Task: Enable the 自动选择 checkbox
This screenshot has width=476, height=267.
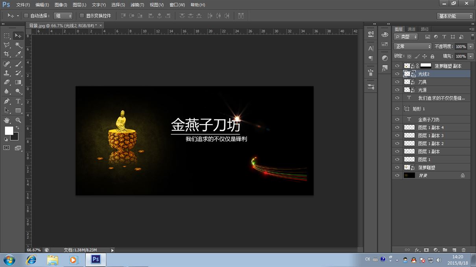Action: pos(26,16)
